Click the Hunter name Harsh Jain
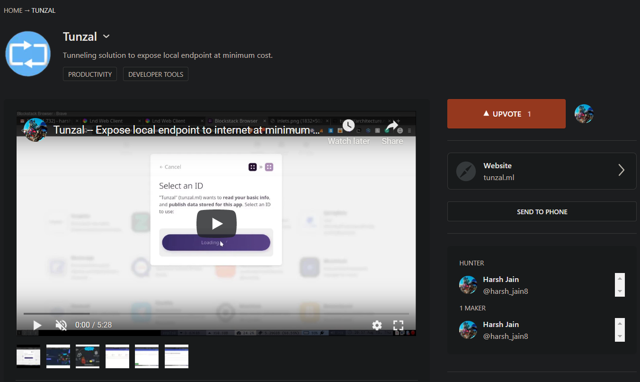The image size is (640, 382). 501,280
